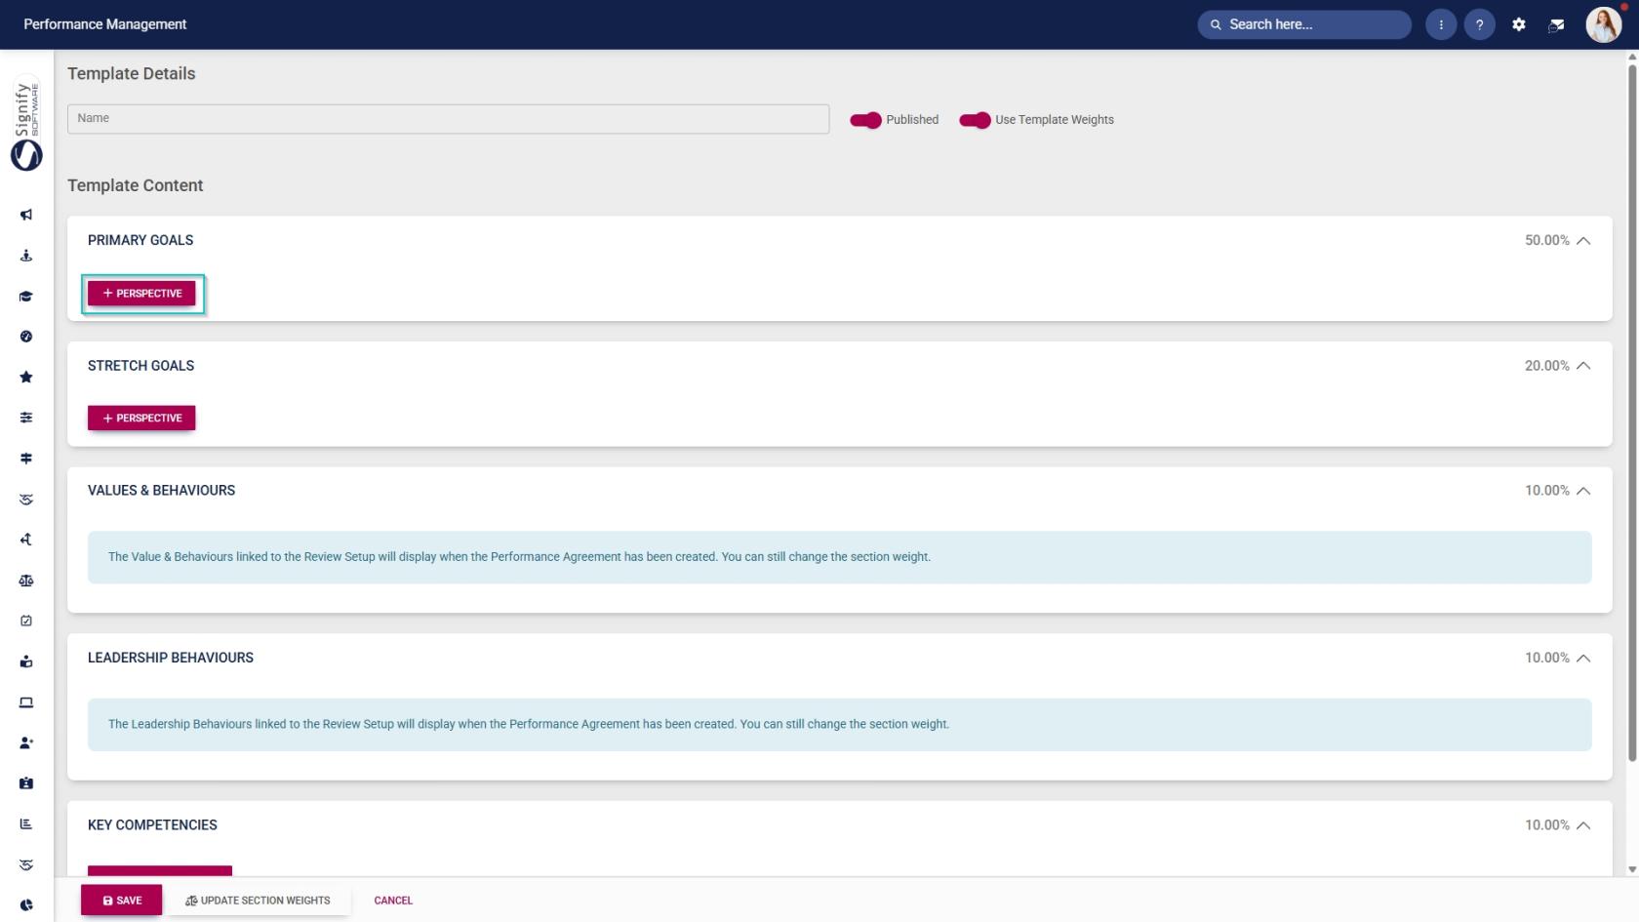This screenshot has height=922, width=1639.
Task: Click the pie chart sidebar icon
Action: tap(26, 905)
